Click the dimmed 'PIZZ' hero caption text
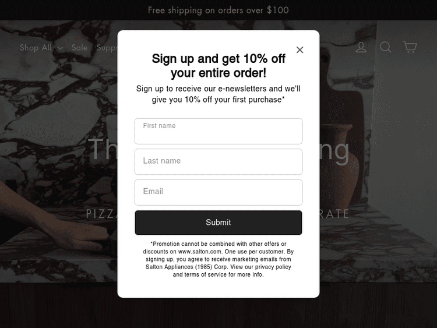The image size is (437, 328). click(101, 214)
